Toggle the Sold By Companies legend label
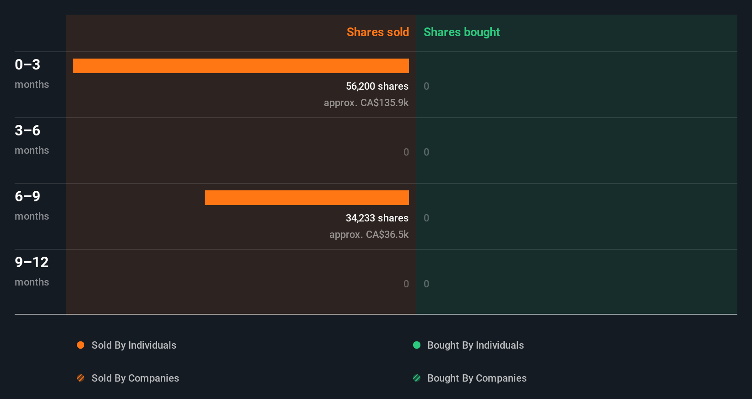This screenshot has height=399, width=752. click(x=135, y=378)
